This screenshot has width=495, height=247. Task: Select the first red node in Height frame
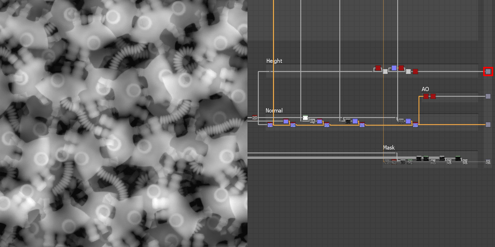pyautogui.click(x=378, y=68)
